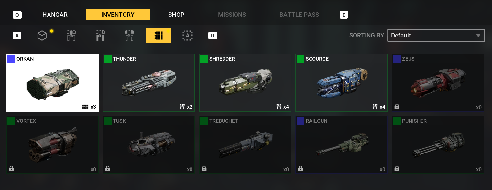This screenshot has width=492, height=190.
Task: Go to the Shop tab
Action: [176, 15]
